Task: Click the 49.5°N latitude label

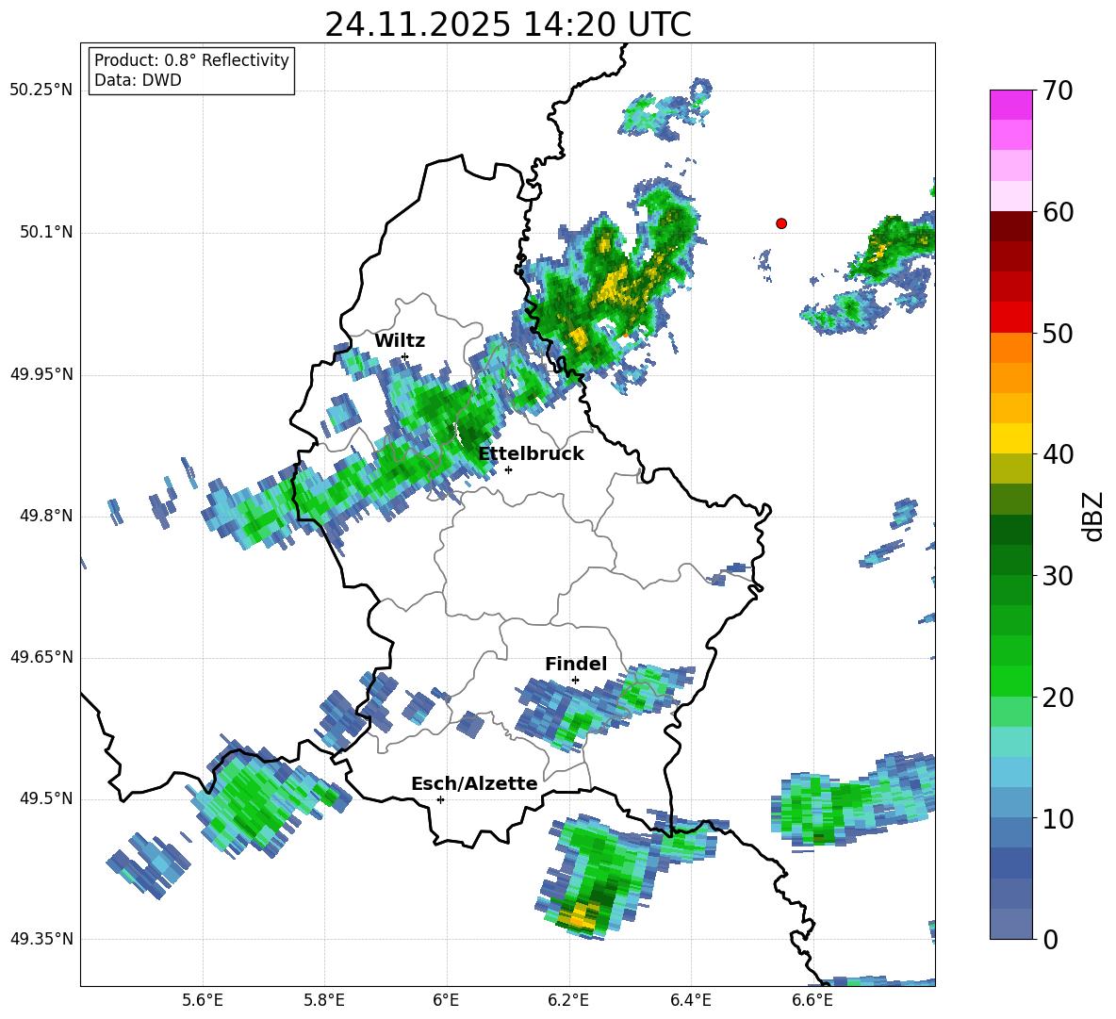Action: tap(45, 798)
